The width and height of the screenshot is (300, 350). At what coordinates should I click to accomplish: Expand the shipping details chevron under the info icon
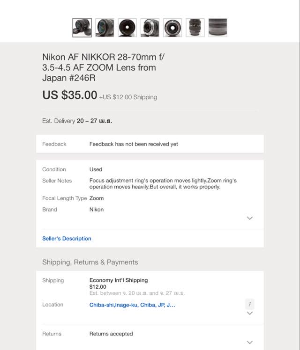250,313
